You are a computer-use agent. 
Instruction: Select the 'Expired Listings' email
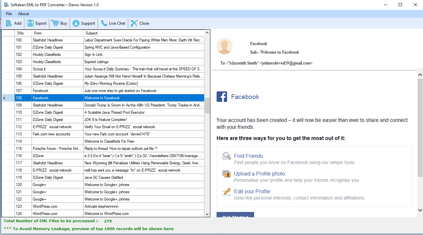103,62
